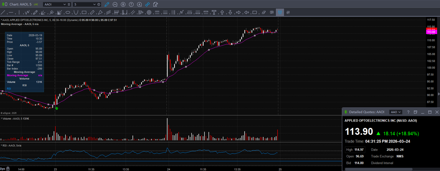Viewport: 440px width, 171px height.
Task: Click the lock icon beside Dyn
Action: (x=8, y=169)
